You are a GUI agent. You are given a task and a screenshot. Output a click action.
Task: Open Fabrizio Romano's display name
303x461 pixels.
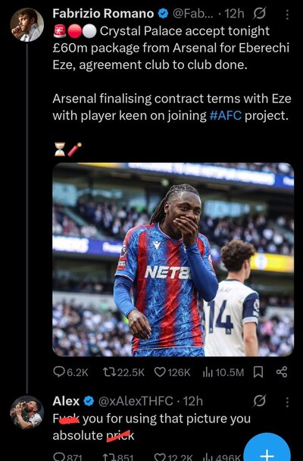[x=103, y=14]
